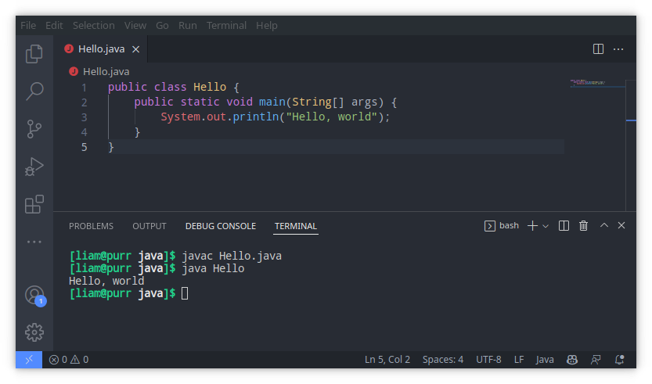Open the Manage gear settings icon
Screen dimensions: 652x384
tap(34, 332)
